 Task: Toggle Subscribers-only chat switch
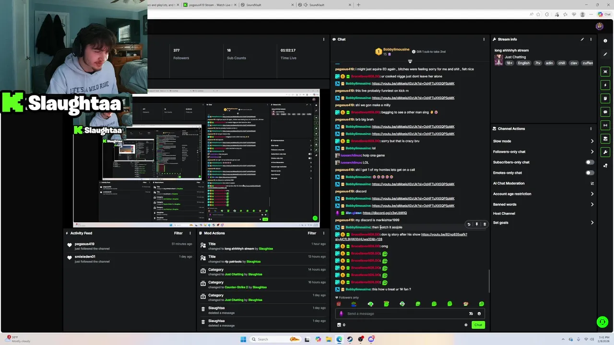(590, 162)
